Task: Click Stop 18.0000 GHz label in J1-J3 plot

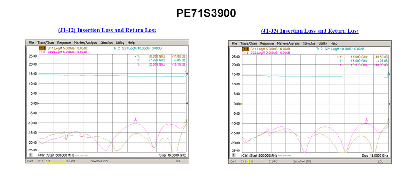Action: (375, 156)
